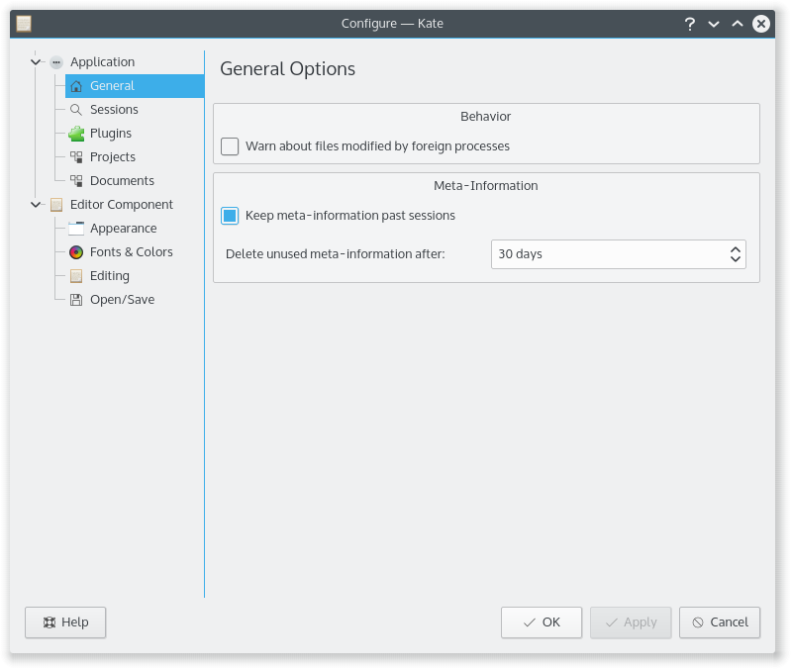Click the magnifier icon next to Sessions
Viewport: 791px width, 669px height.
point(76,110)
